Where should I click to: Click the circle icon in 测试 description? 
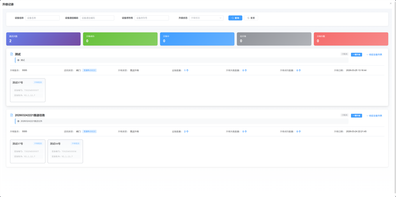point(18,60)
